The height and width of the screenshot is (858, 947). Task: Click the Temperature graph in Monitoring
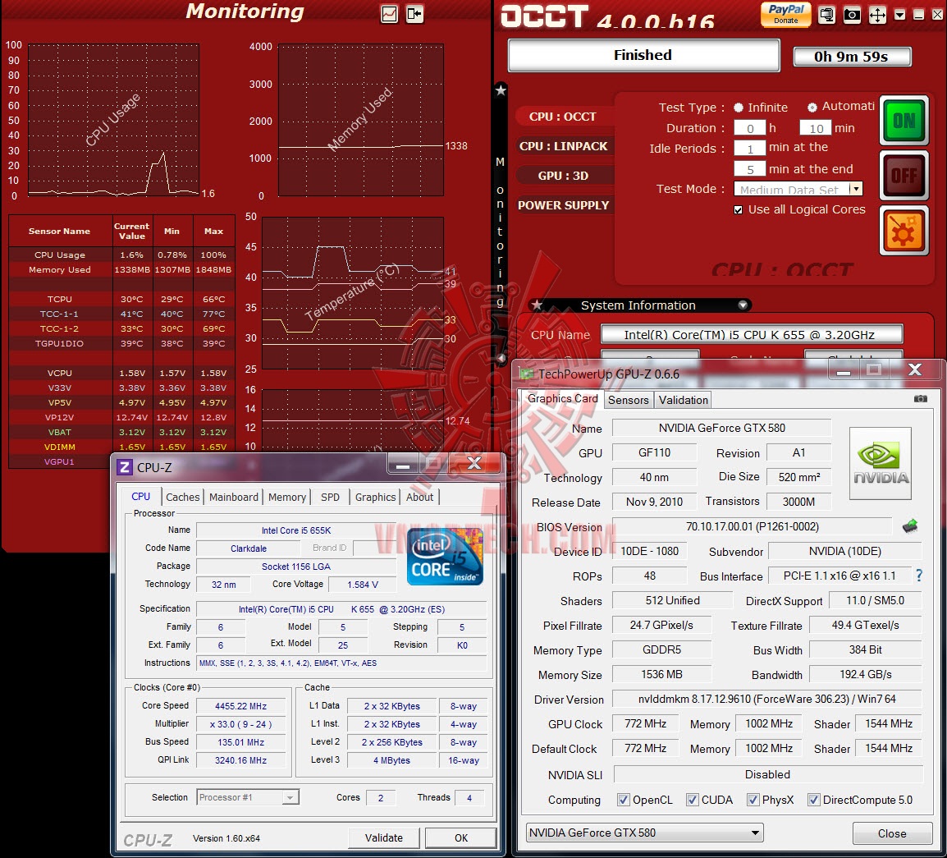[x=353, y=293]
